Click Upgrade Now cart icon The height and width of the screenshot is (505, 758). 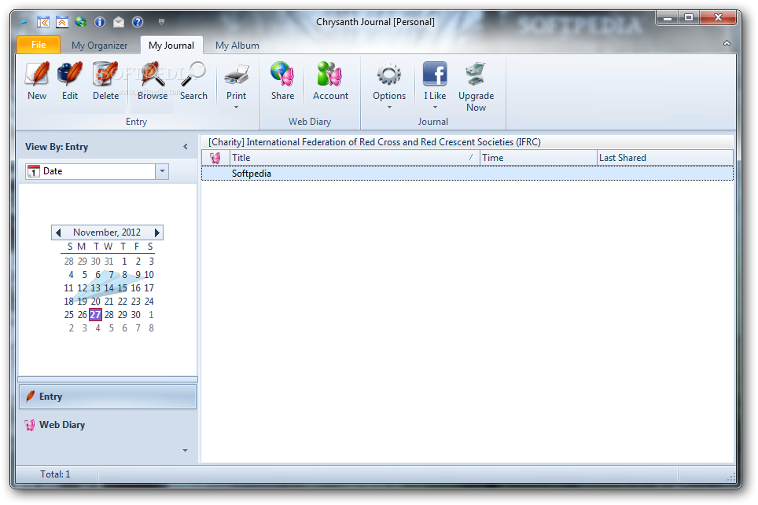pos(476,74)
